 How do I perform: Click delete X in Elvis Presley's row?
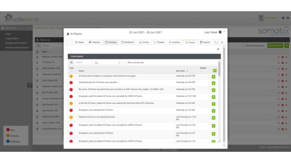click(286, 93)
